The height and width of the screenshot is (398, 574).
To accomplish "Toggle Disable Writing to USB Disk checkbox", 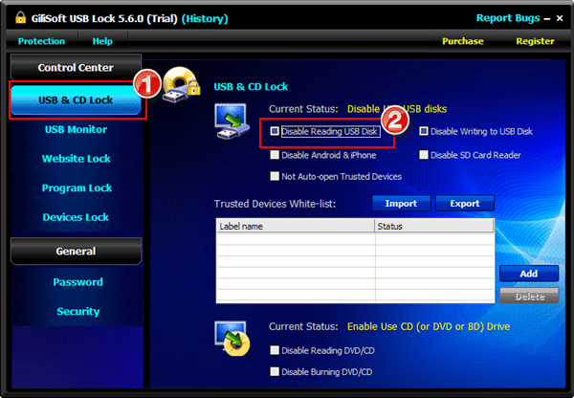I will coord(424,131).
